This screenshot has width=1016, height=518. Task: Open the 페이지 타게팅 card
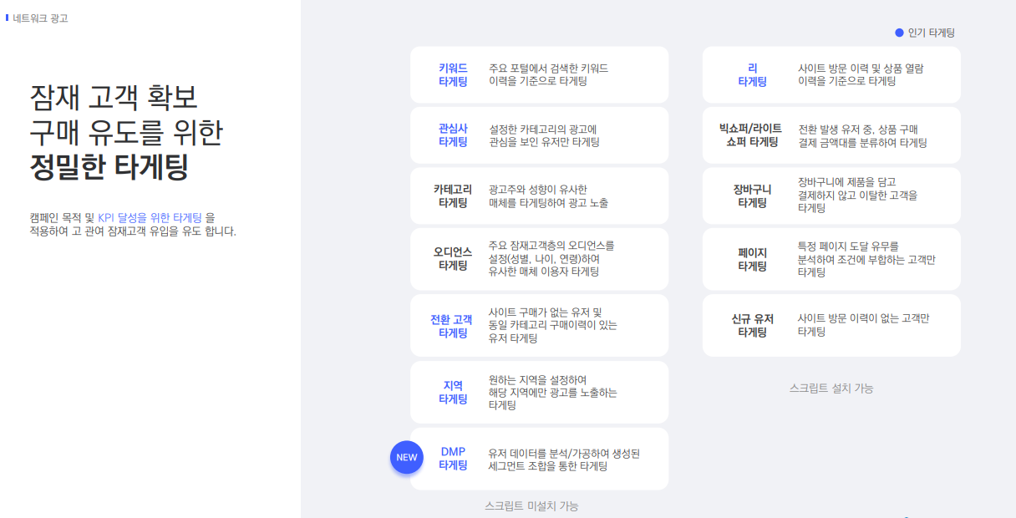tap(831, 259)
